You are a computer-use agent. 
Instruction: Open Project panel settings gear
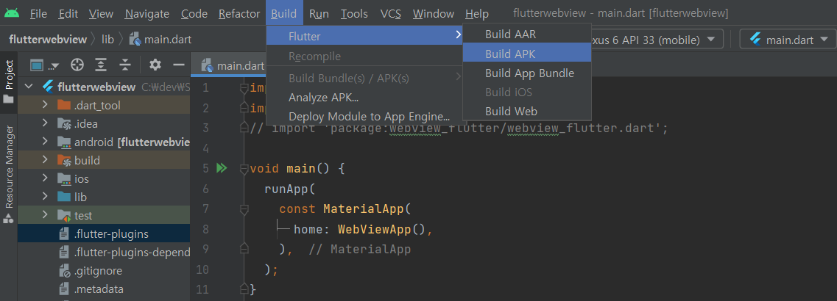[155, 65]
